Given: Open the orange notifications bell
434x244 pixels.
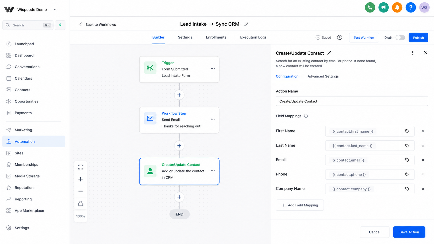Looking at the screenshot, I should 397,8.
